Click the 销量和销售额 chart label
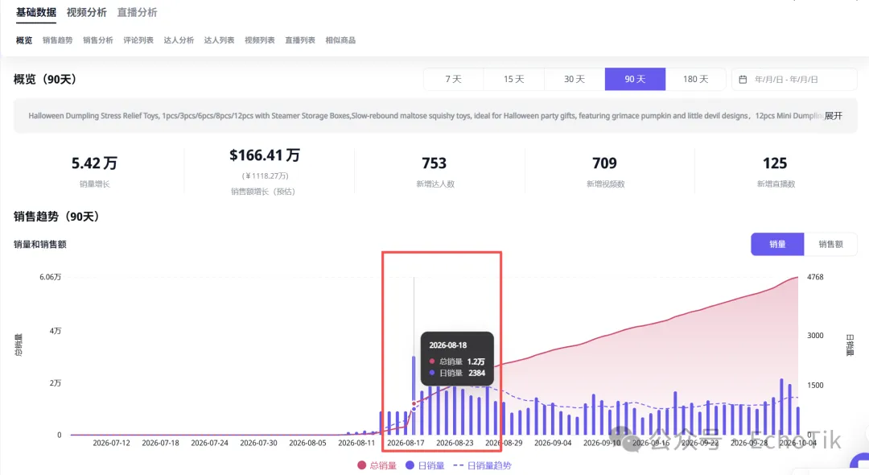Screen dimensions: 869x475 tap(40, 245)
